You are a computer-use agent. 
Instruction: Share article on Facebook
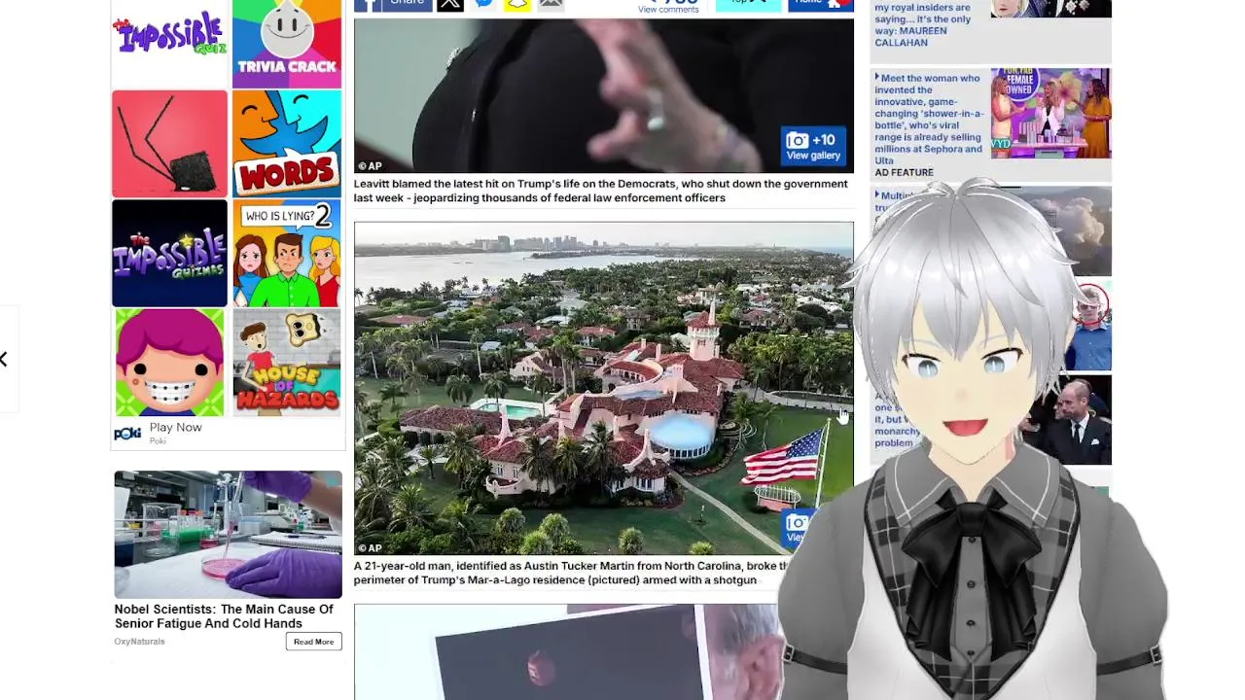coord(393,3)
